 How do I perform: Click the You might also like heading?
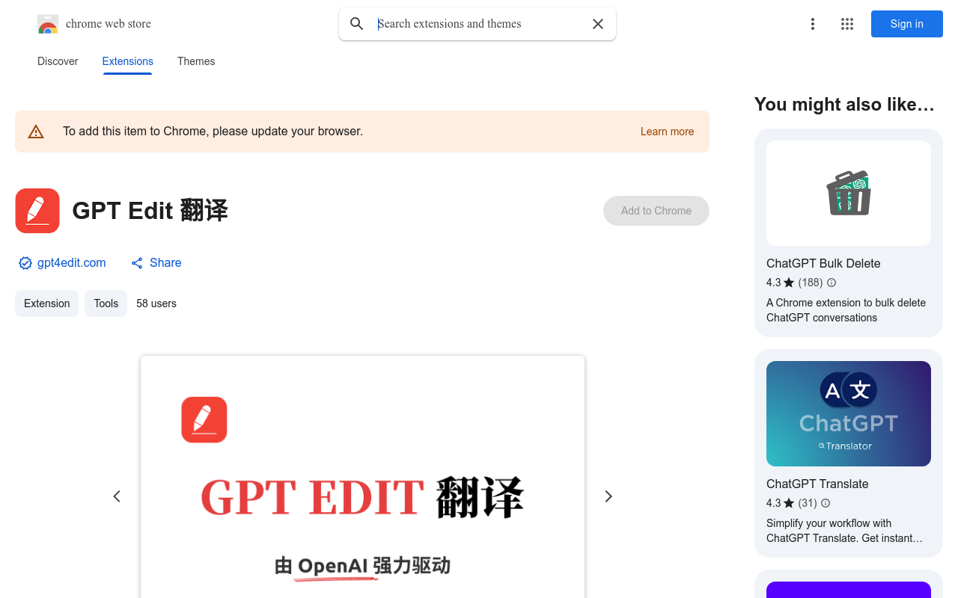844,105
